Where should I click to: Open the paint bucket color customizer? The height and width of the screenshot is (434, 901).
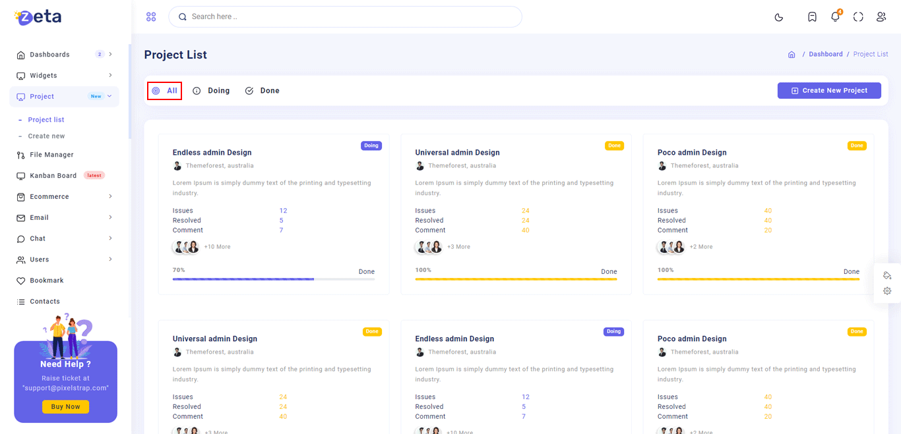pos(887,275)
